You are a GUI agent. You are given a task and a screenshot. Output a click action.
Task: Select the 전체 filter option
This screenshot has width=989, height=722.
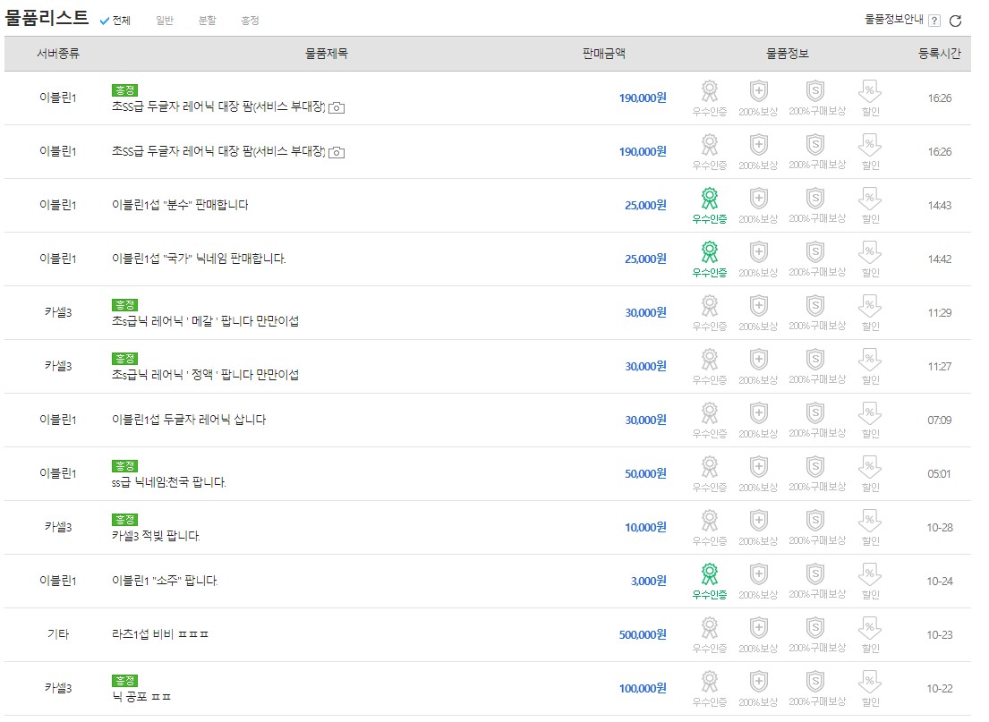coord(115,21)
